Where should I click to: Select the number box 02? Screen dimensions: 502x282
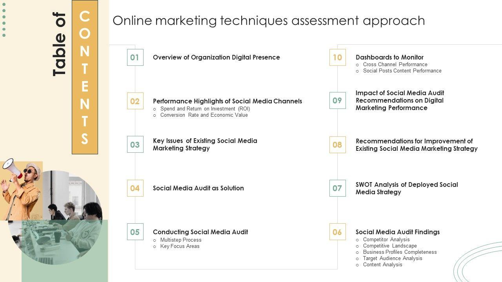(135, 101)
